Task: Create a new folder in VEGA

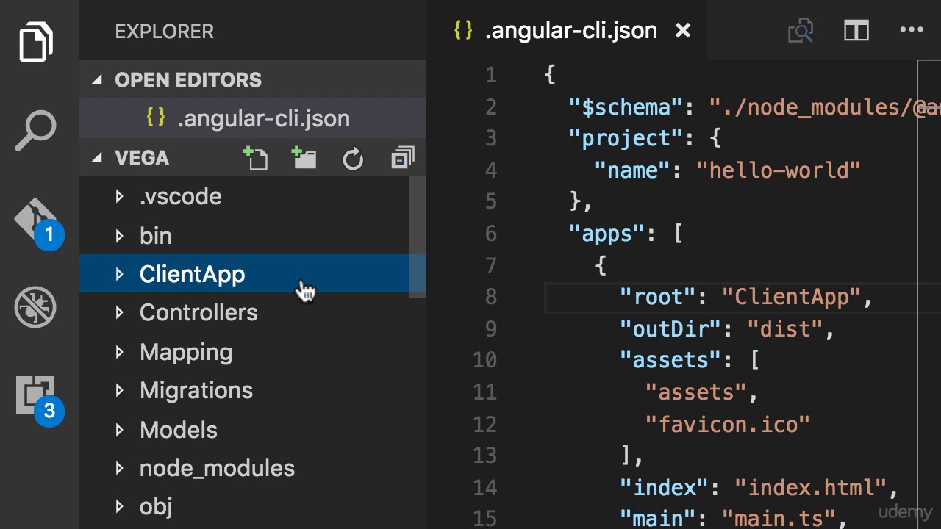Action: click(x=304, y=158)
